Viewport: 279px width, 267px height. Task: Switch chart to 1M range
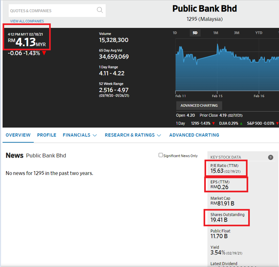[216, 33]
